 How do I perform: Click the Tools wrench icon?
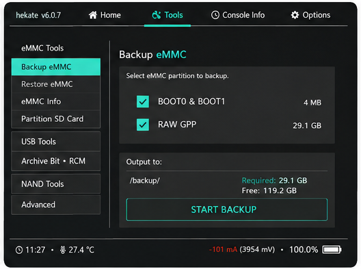click(157, 15)
